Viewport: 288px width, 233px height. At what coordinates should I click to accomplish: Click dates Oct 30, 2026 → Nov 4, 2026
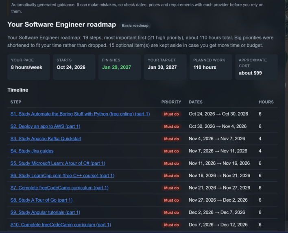[x=218, y=126]
